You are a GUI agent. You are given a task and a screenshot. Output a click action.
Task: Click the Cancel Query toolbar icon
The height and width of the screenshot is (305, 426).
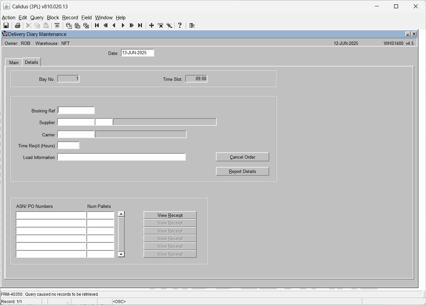pyautogui.click(x=86, y=26)
